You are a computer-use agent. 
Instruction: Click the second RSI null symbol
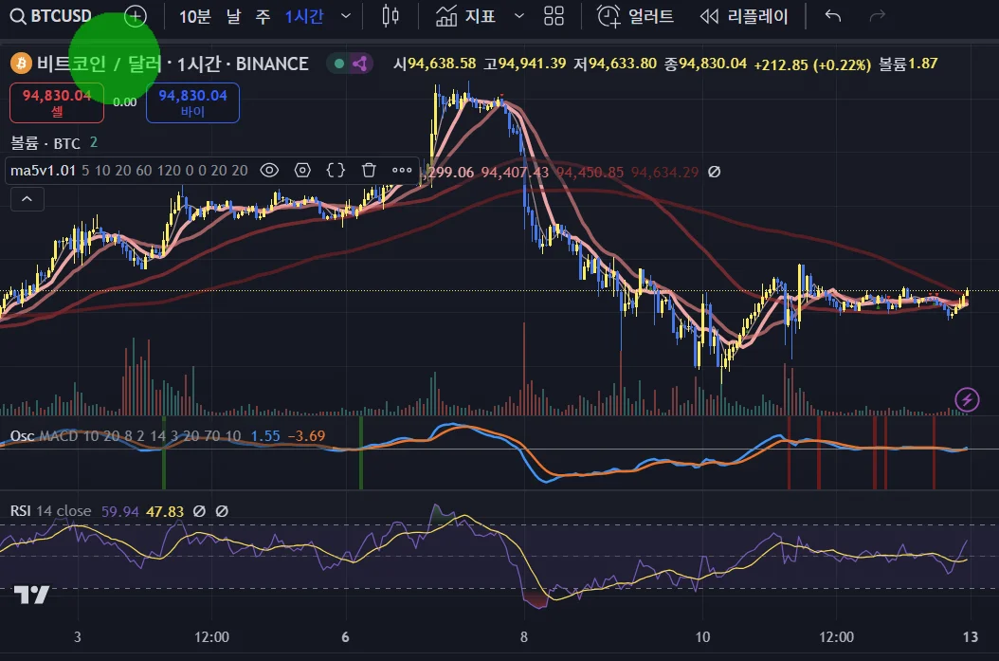222,511
